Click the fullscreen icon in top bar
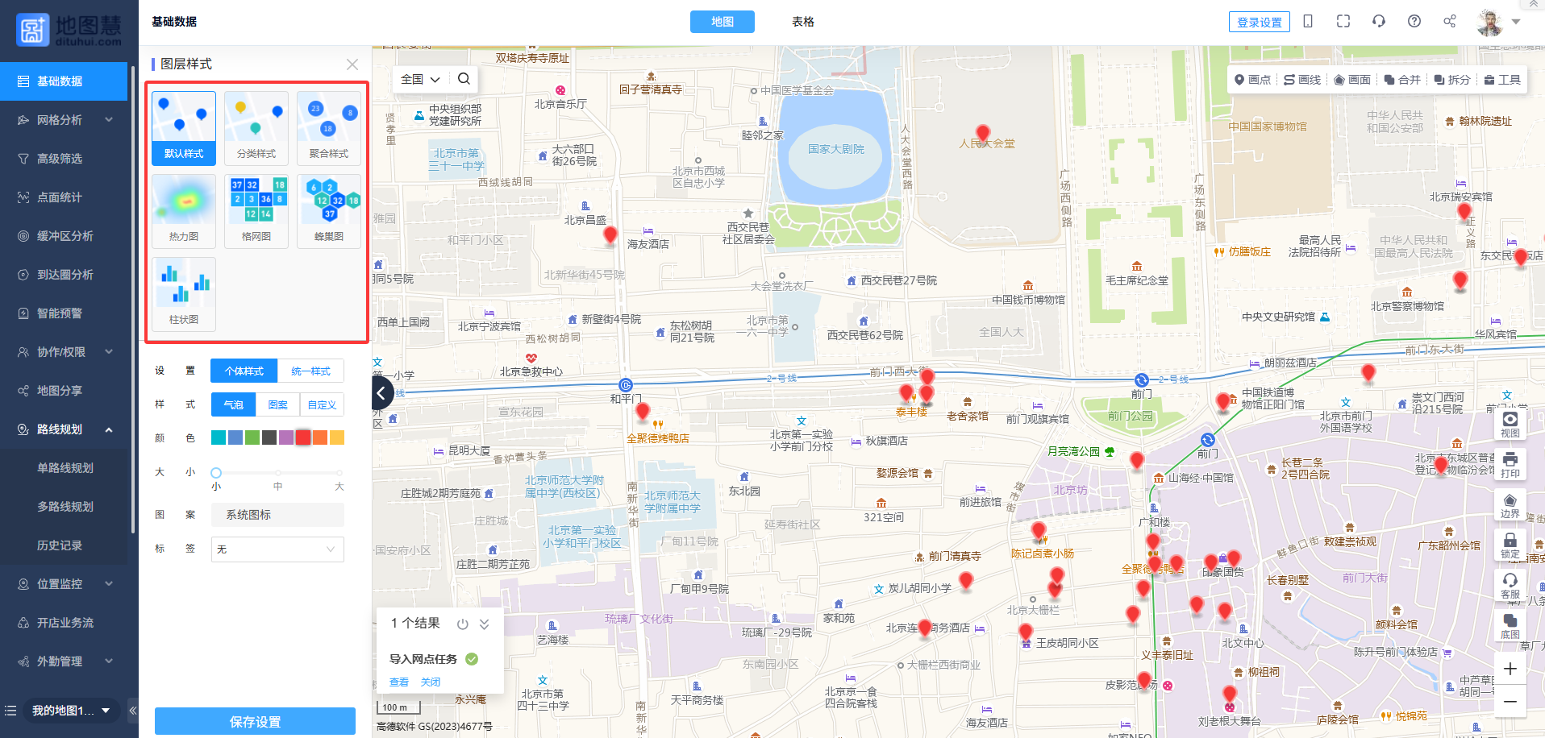 click(x=1343, y=22)
